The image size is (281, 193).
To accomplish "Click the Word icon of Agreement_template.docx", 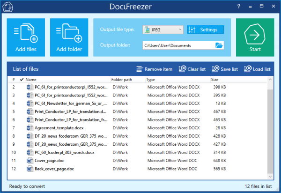I will (x=30, y=128).
